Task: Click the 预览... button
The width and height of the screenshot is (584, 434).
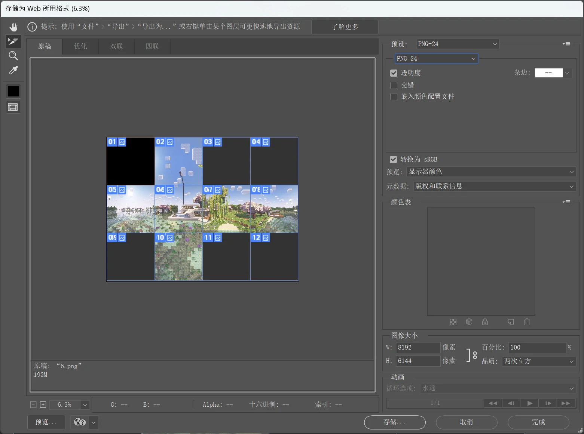Action: [x=46, y=422]
